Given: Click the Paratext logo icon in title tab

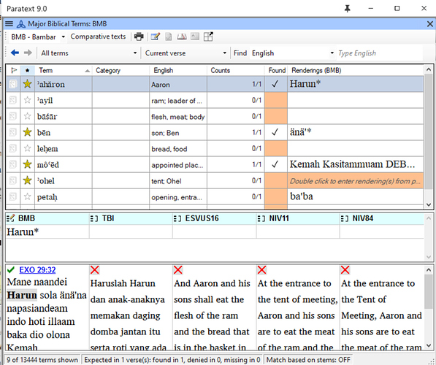Looking at the screenshot, I should (21, 24).
